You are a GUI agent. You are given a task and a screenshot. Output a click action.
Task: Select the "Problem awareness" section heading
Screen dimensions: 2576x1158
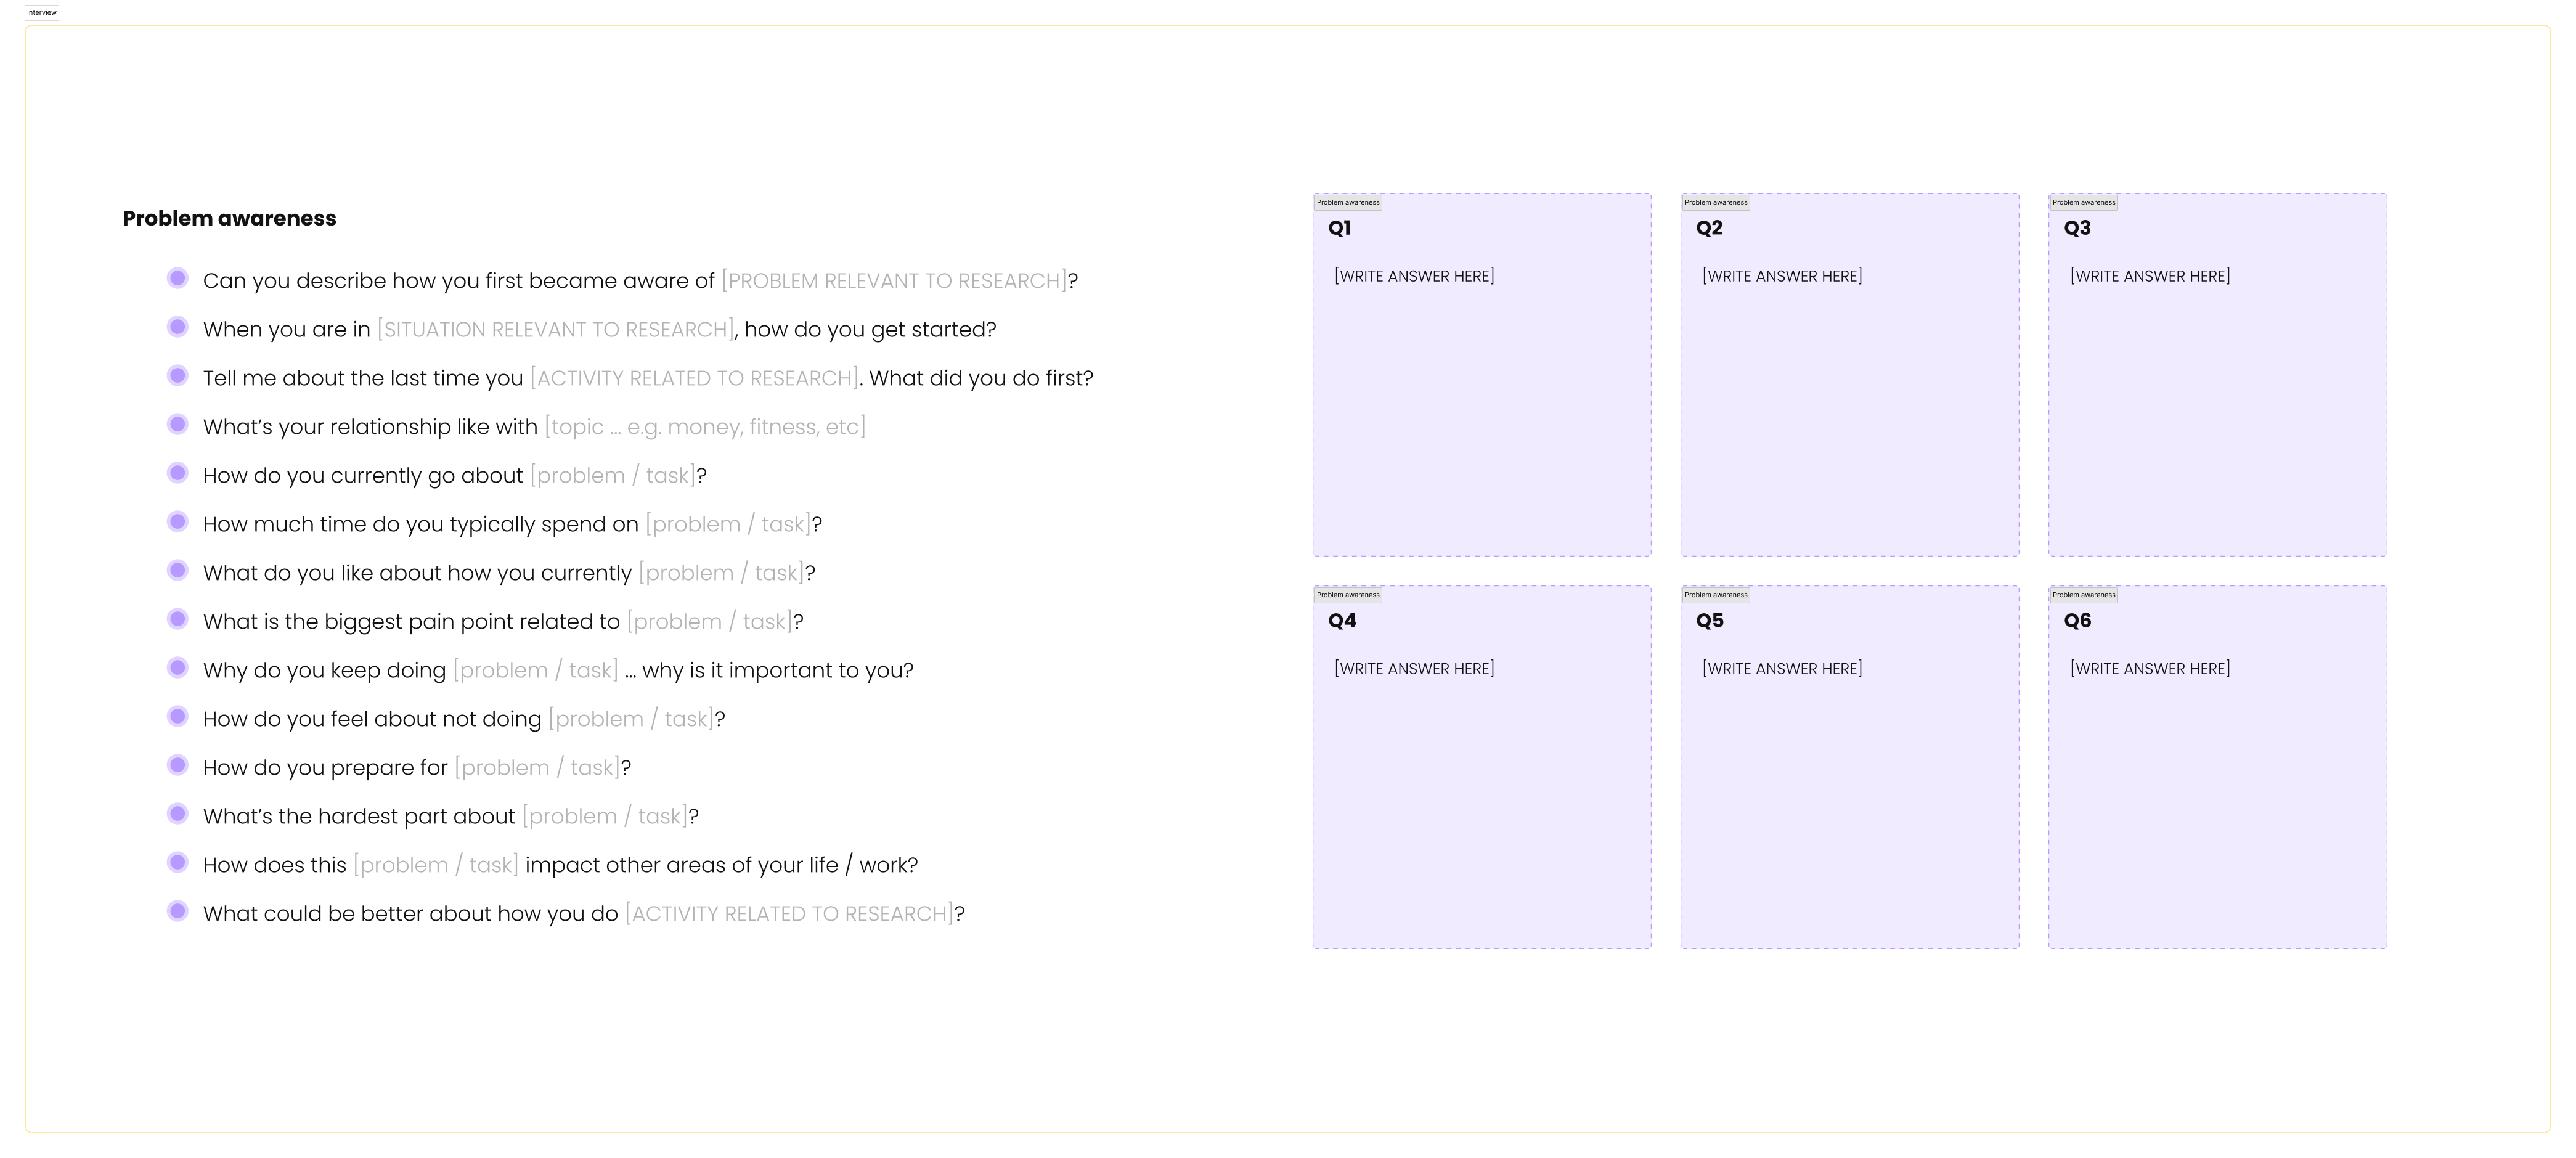tap(229, 219)
